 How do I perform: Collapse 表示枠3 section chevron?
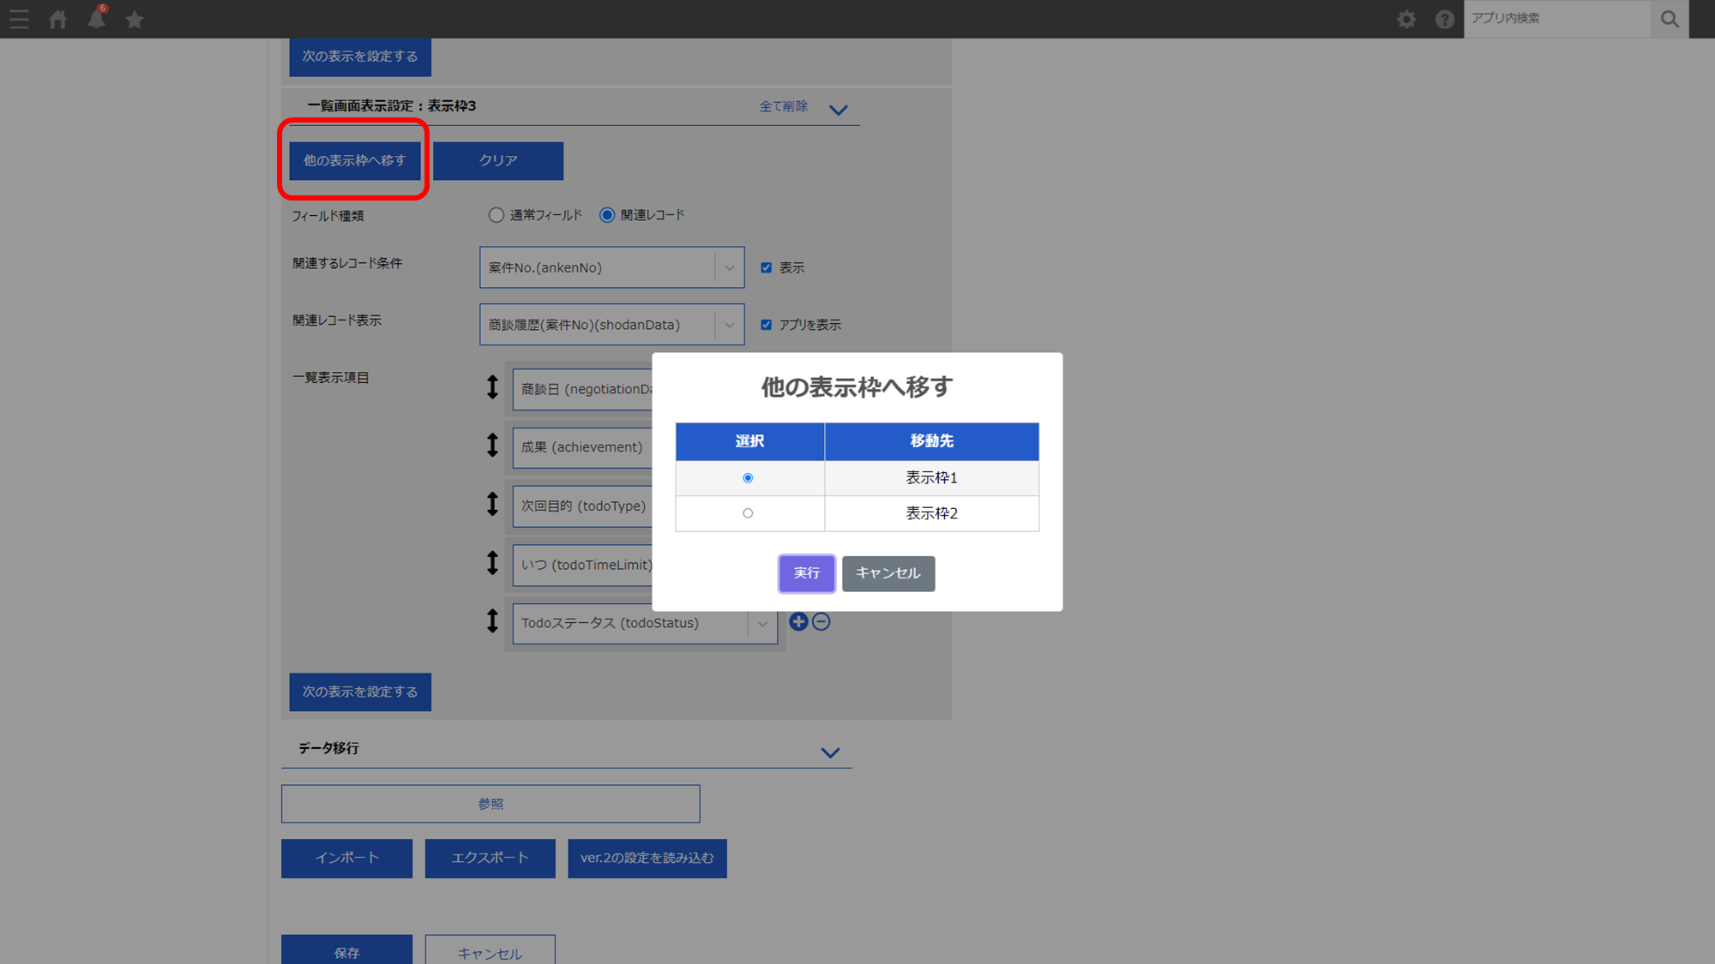click(x=839, y=110)
